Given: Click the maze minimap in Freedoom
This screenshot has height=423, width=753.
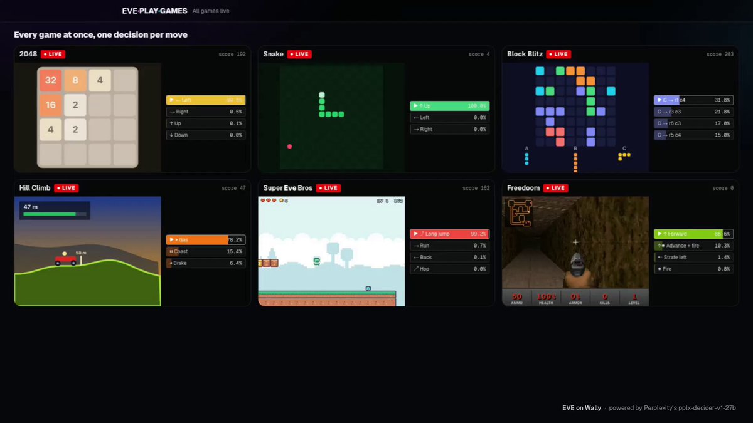Looking at the screenshot, I should [x=520, y=213].
